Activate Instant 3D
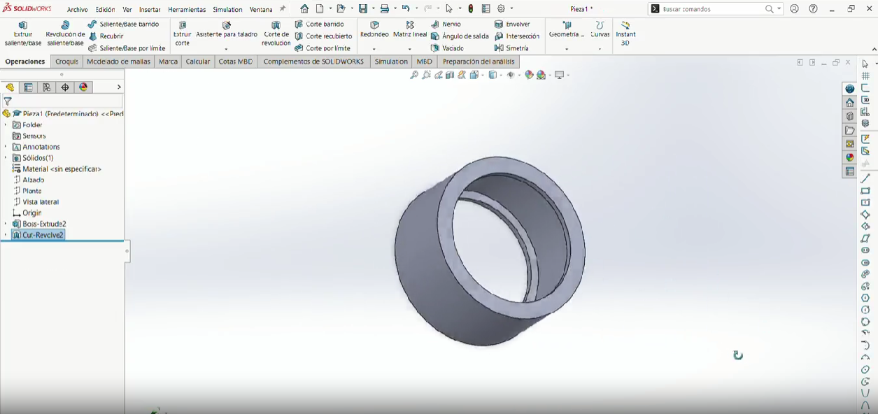Image resolution: width=878 pixels, height=414 pixels. pos(625,34)
